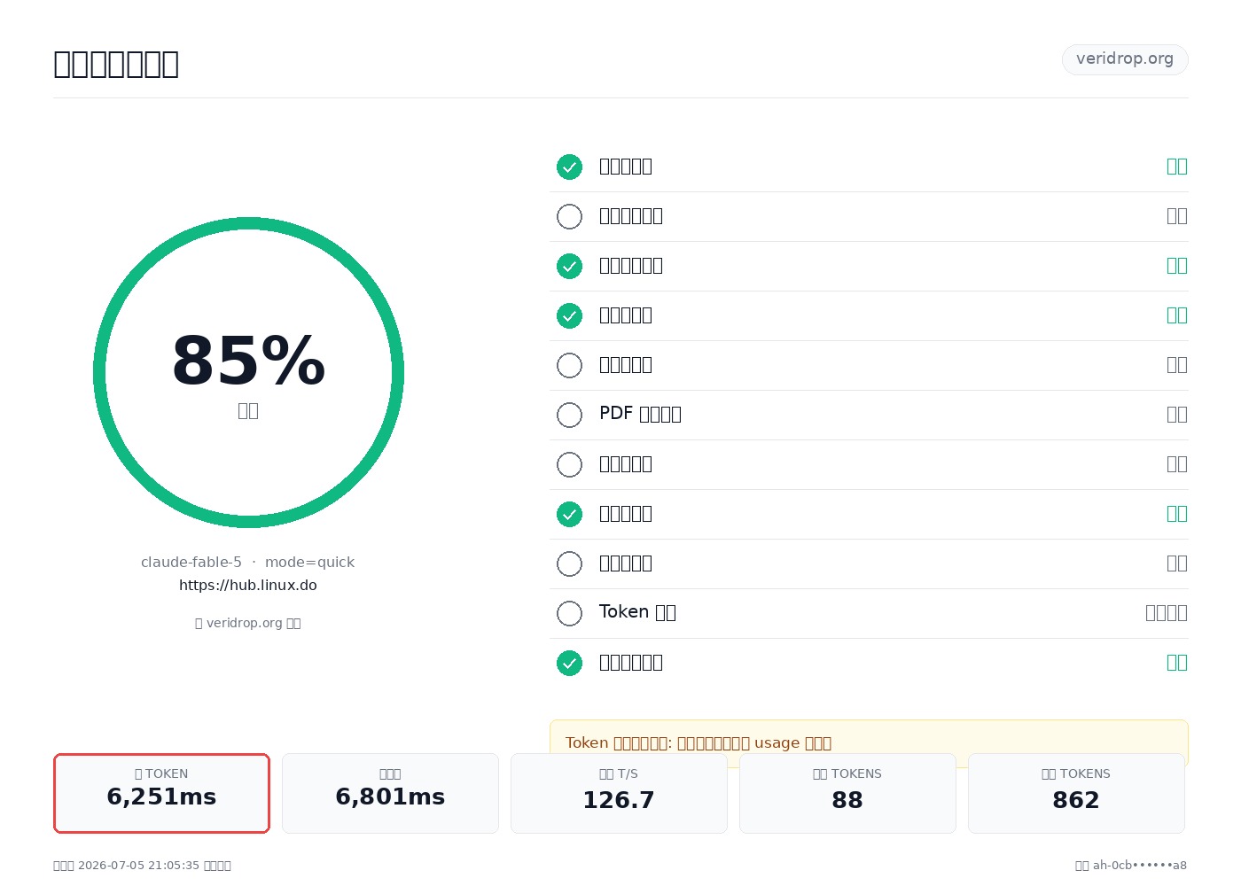Click the yellow Token usage warning banner
The width and height of the screenshot is (1241, 886).
click(x=869, y=742)
